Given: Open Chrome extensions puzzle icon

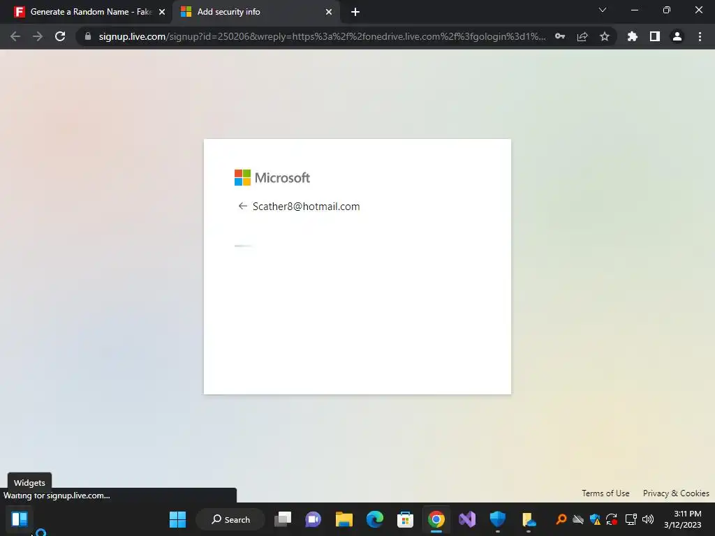Looking at the screenshot, I should click(x=633, y=36).
